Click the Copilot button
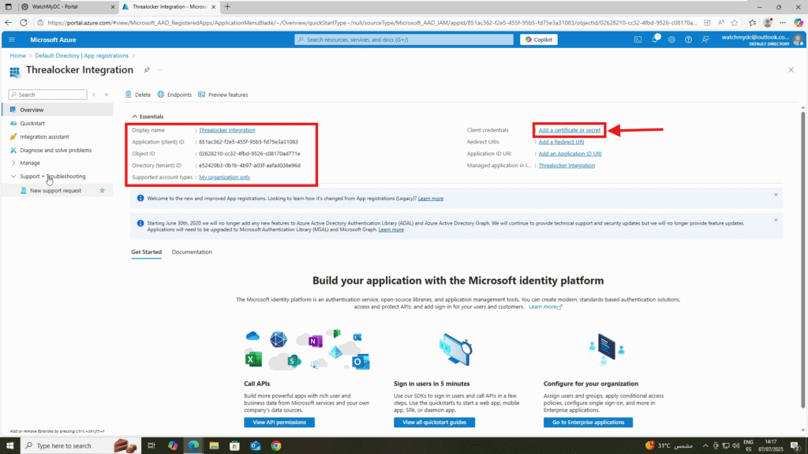 point(538,39)
